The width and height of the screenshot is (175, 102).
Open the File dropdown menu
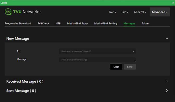point(125,12)
